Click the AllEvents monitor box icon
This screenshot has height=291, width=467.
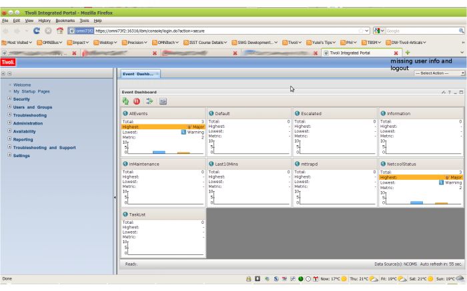(125, 114)
